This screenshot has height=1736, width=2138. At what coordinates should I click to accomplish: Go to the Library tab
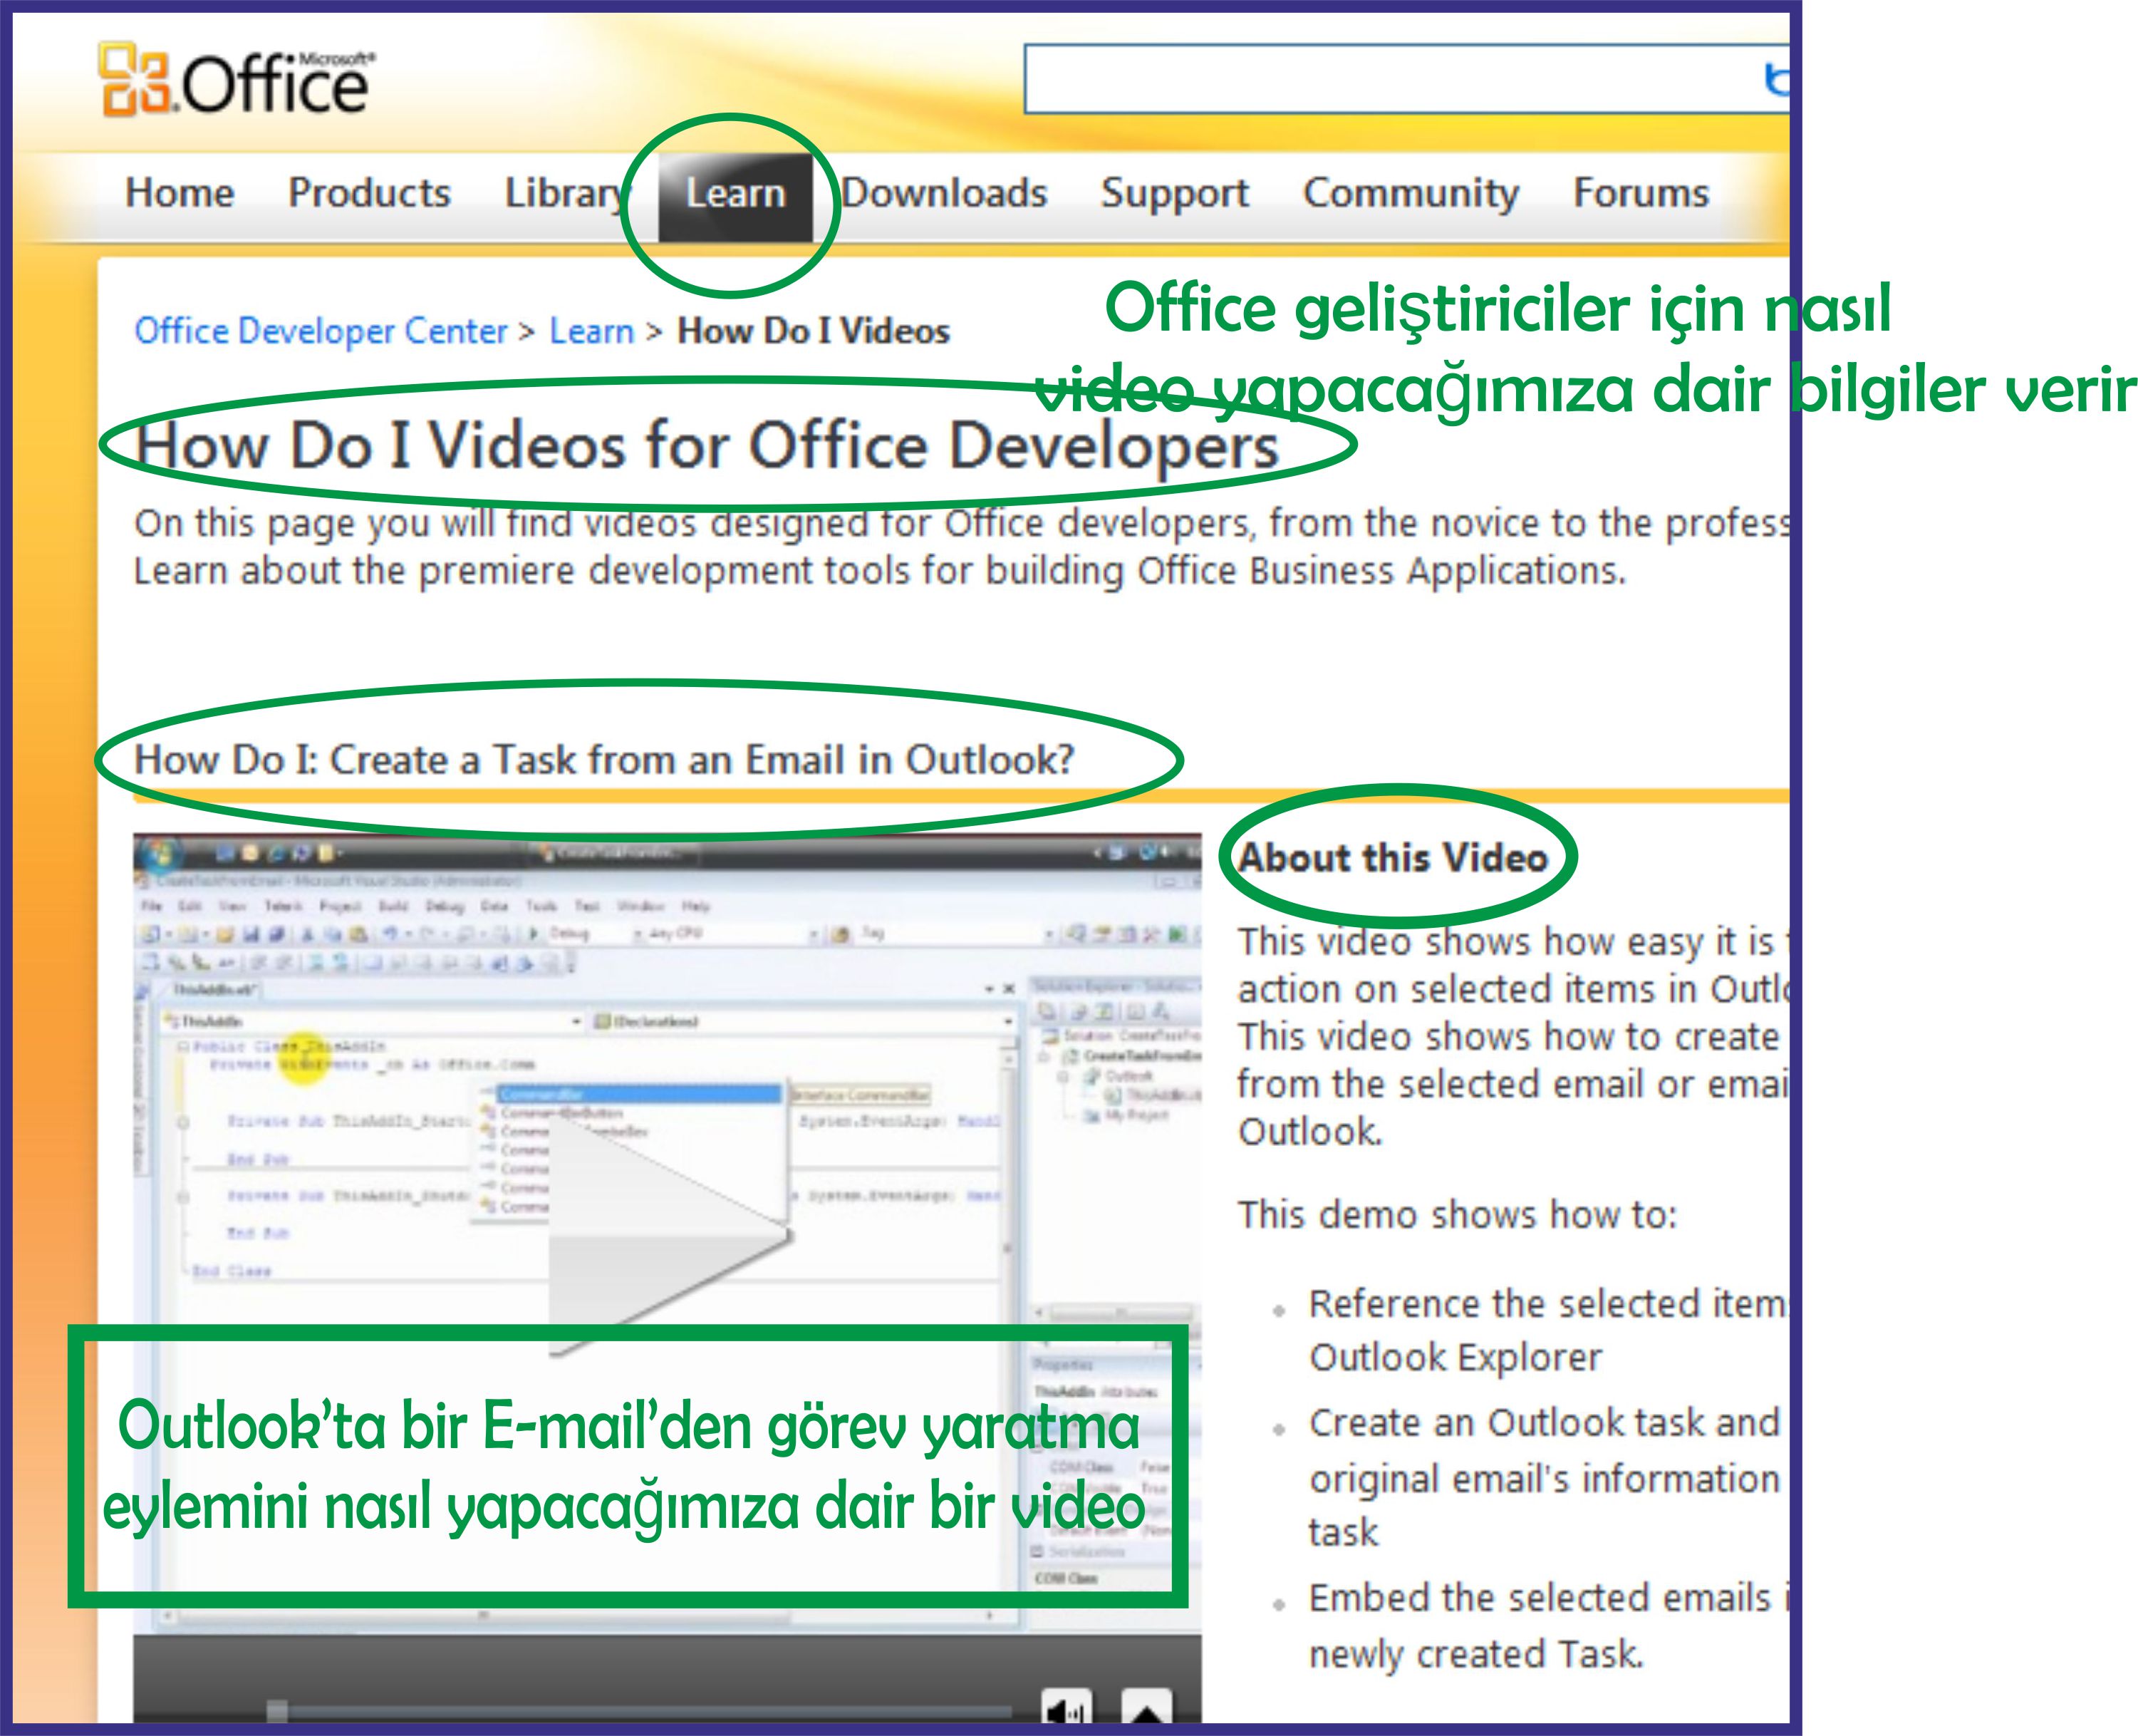tap(563, 193)
